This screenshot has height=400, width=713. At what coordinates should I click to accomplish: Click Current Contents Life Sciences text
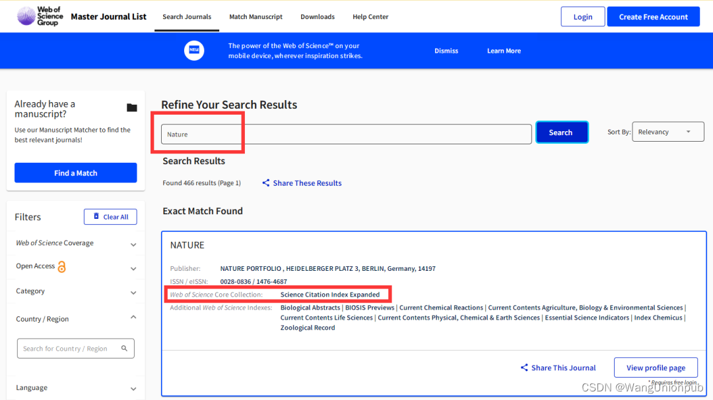click(327, 318)
